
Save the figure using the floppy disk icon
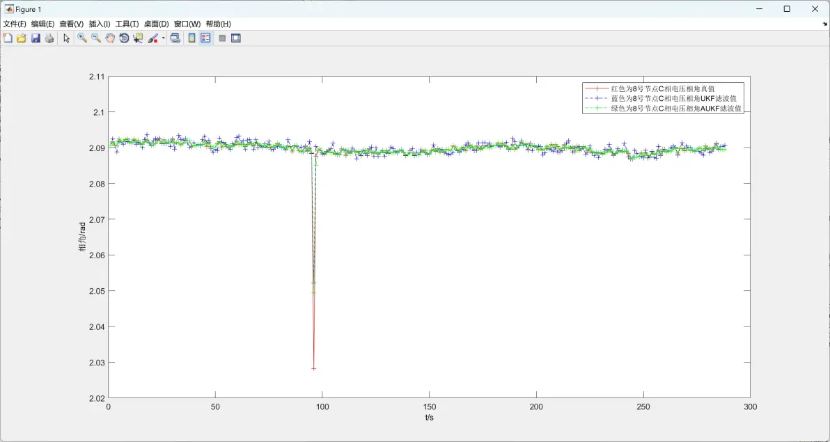[36, 38]
